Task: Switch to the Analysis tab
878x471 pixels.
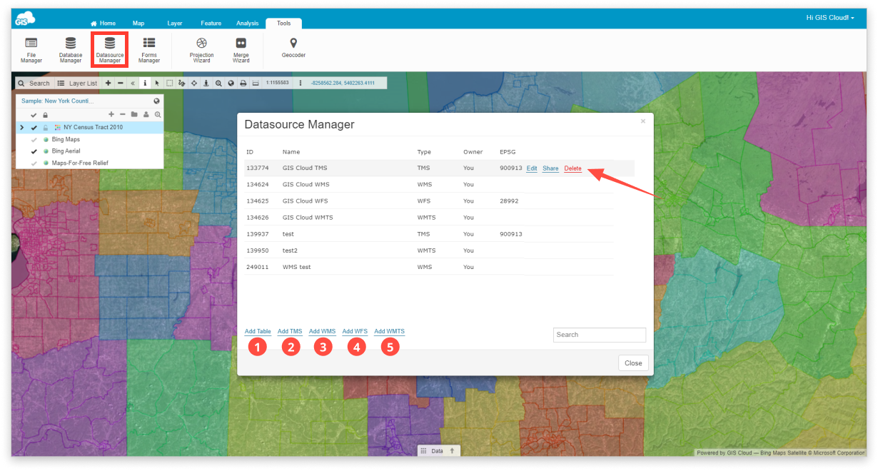Action: click(x=247, y=23)
